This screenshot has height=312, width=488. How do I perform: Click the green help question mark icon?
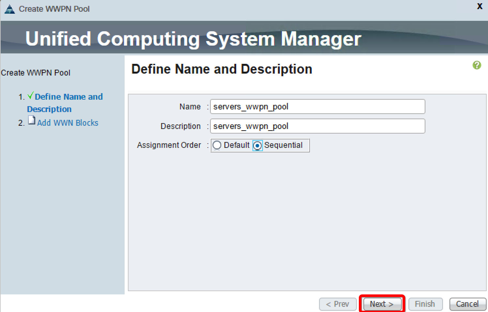pyautogui.click(x=477, y=65)
